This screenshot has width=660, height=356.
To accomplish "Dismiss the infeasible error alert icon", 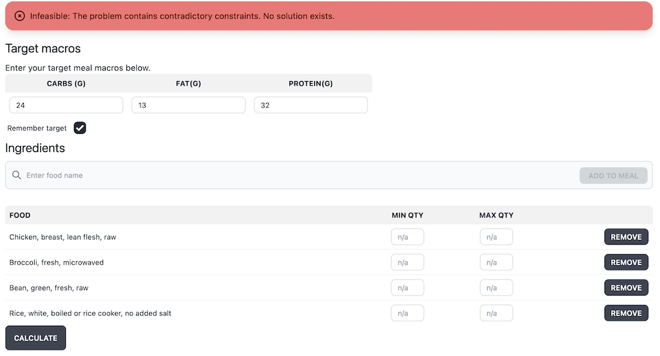I will (x=19, y=16).
